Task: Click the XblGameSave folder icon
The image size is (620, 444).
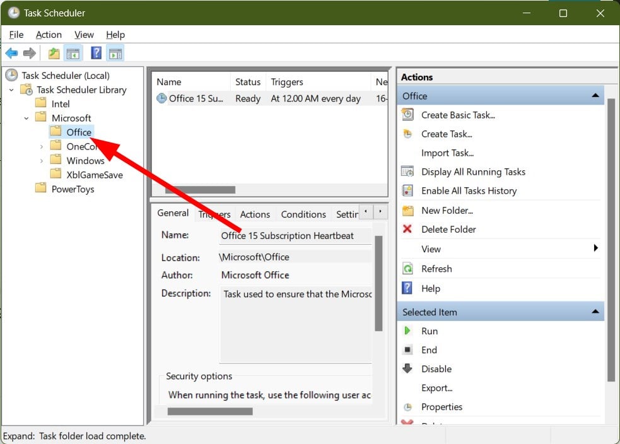Action: click(56, 174)
